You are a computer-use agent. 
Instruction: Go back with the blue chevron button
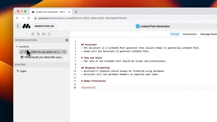tap(18, 26)
